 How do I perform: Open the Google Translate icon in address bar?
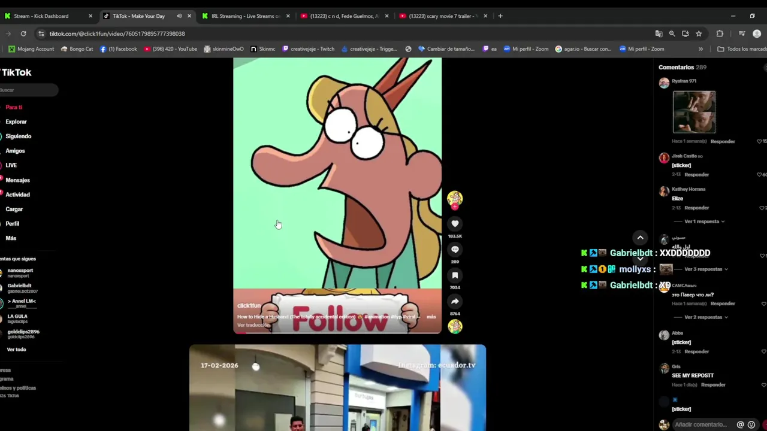(659, 34)
